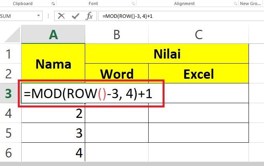Click the Nama header cell
The image size is (264, 166).
(x=53, y=64)
